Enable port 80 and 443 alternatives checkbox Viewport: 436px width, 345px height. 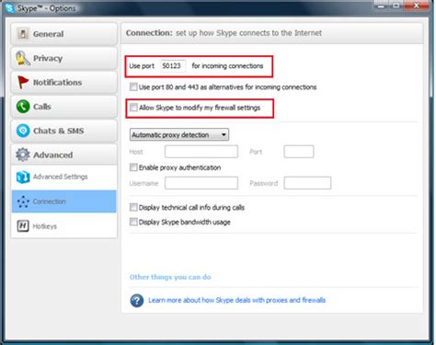point(133,86)
